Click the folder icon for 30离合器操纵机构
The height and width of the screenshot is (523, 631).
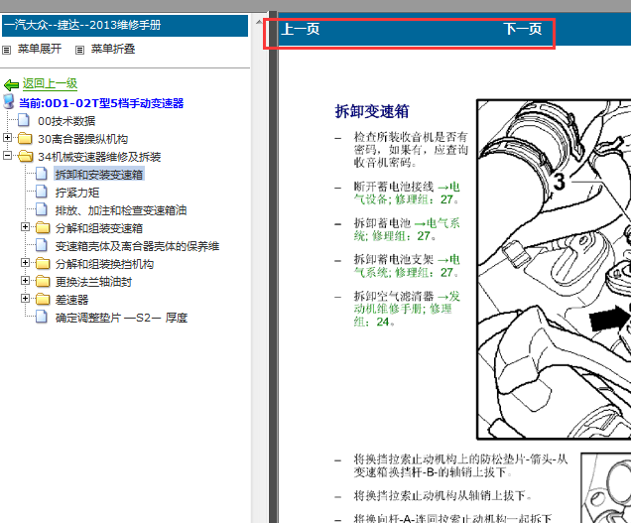click(25, 138)
